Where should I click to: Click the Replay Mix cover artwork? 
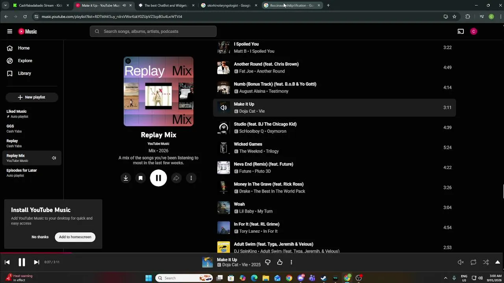tap(158, 91)
